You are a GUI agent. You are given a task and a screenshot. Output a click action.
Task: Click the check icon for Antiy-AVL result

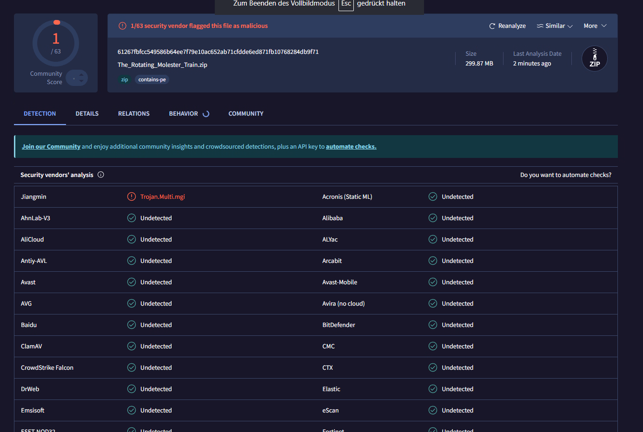coord(132,261)
